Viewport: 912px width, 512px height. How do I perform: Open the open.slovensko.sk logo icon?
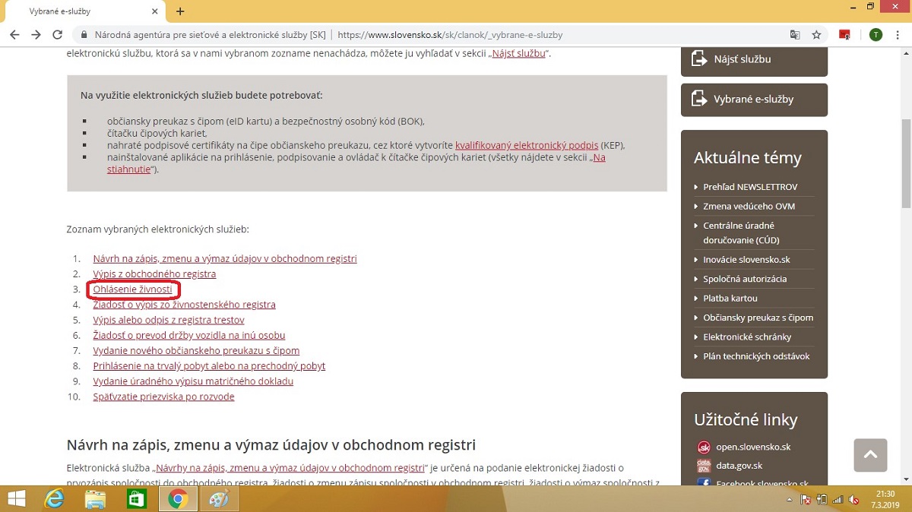pos(704,447)
